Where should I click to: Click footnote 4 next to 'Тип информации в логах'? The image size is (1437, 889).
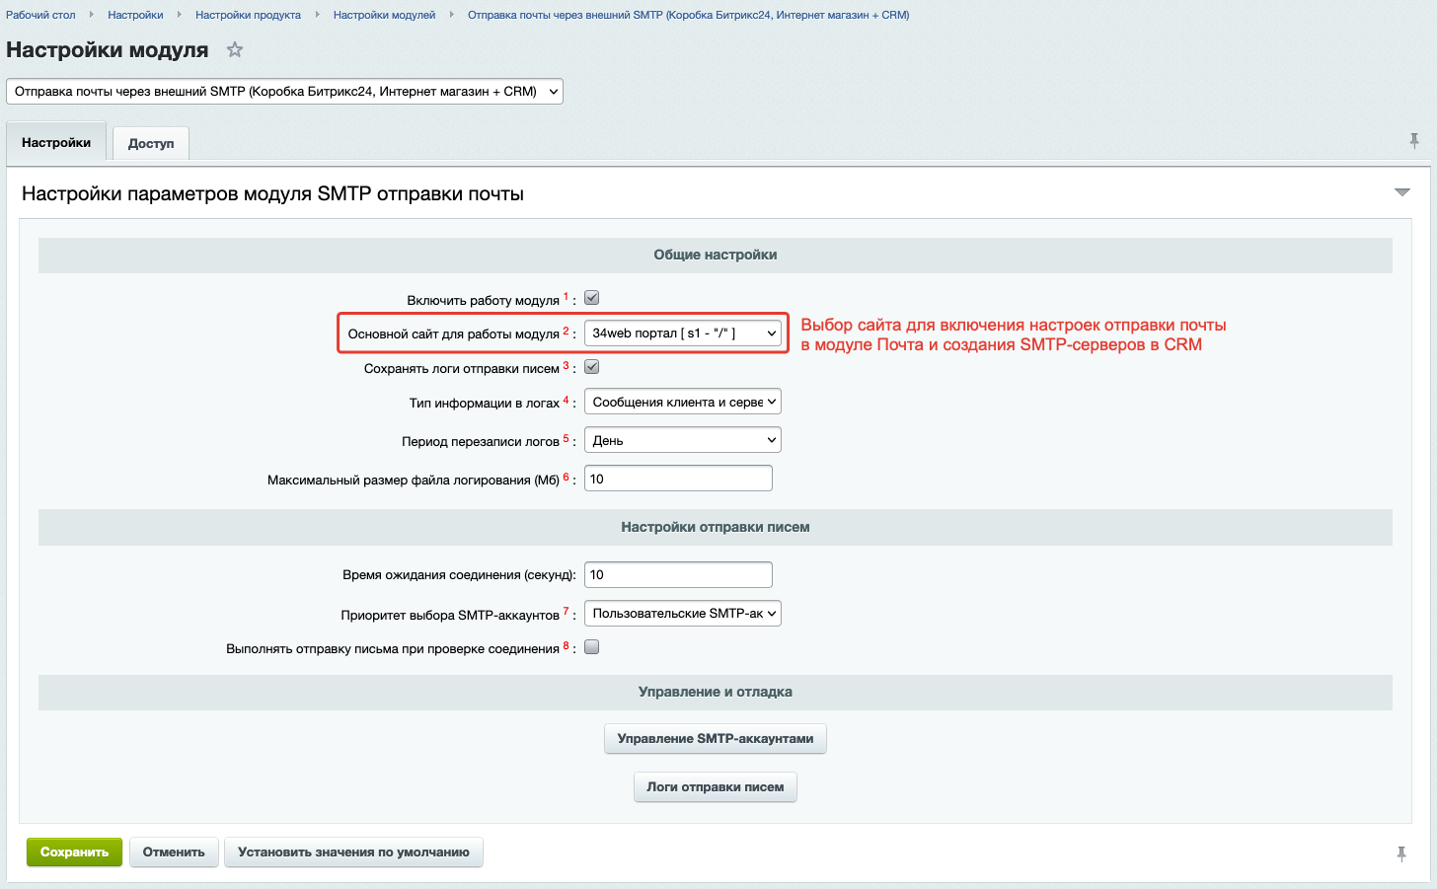tap(566, 400)
